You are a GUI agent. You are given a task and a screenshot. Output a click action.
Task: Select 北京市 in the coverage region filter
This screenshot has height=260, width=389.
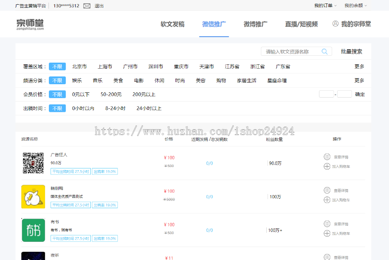(x=80, y=67)
